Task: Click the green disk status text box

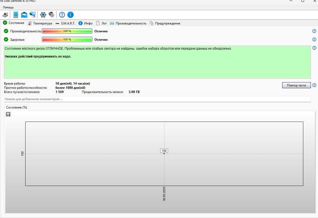Action: (x=157, y=62)
